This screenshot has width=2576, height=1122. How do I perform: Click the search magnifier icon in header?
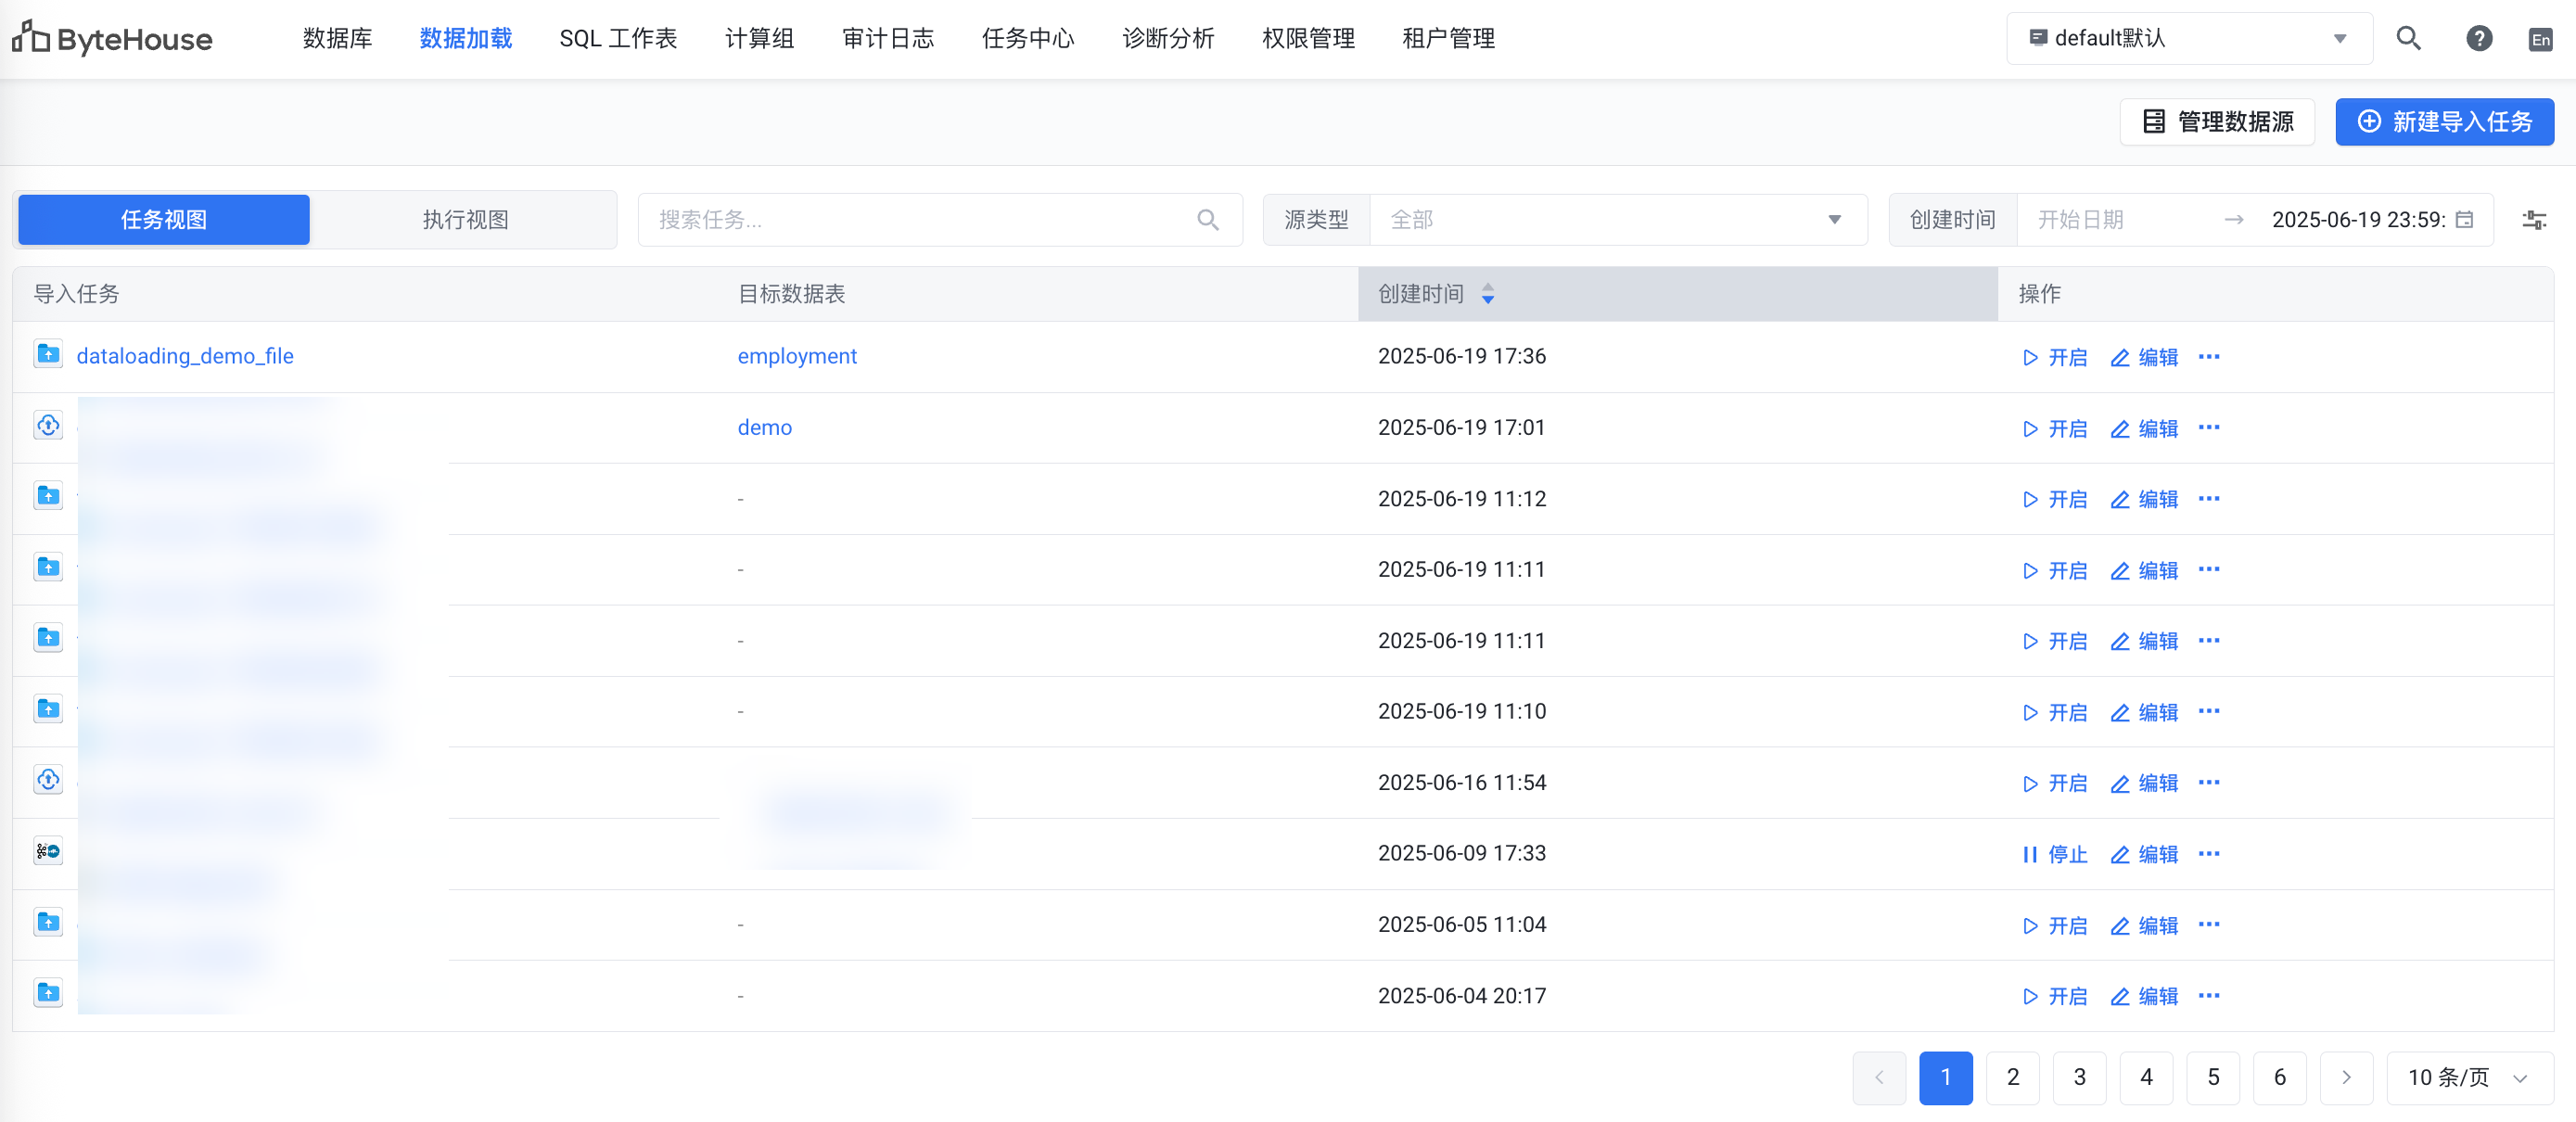click(2408, 38)
